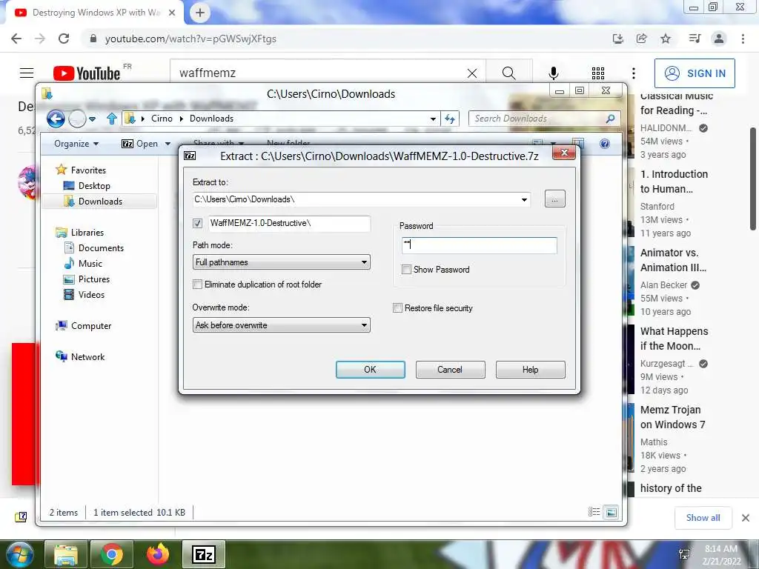Open Explorer recent locations dropdown arrow
The width and height of the screenshot is (759, 569).
tap(92, 119)
